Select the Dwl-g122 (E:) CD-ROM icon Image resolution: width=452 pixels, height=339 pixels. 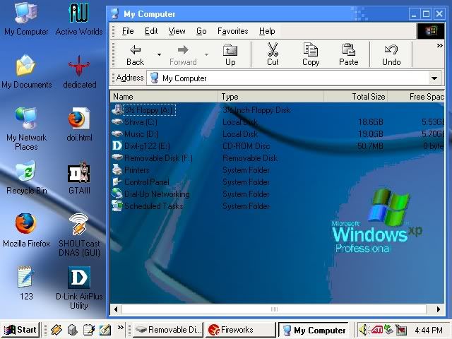tap(117, 145)
